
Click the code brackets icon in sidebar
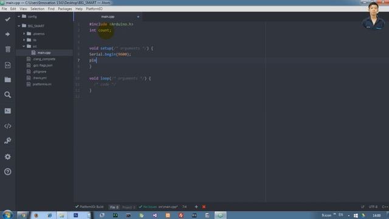[8, 126]
